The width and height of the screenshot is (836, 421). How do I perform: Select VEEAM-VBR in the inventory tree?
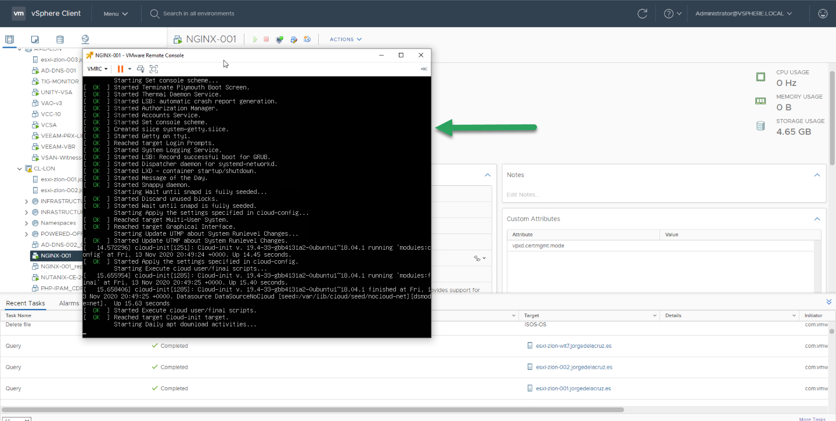pyautogui.click(x=58, y=147)
